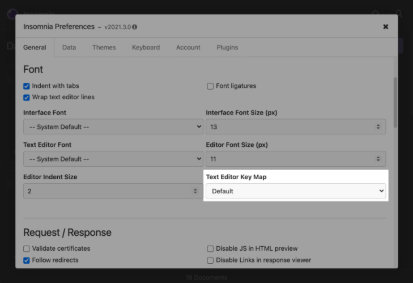Click the Request / Response heading

(x=67, y=233)
